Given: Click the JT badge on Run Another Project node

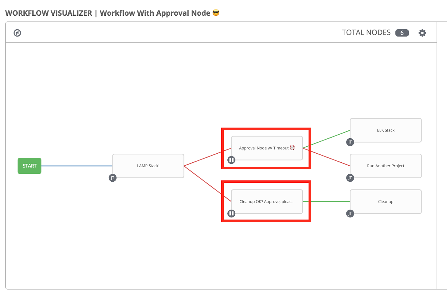Looking at the screenshot, I should [x=350, y=178].
